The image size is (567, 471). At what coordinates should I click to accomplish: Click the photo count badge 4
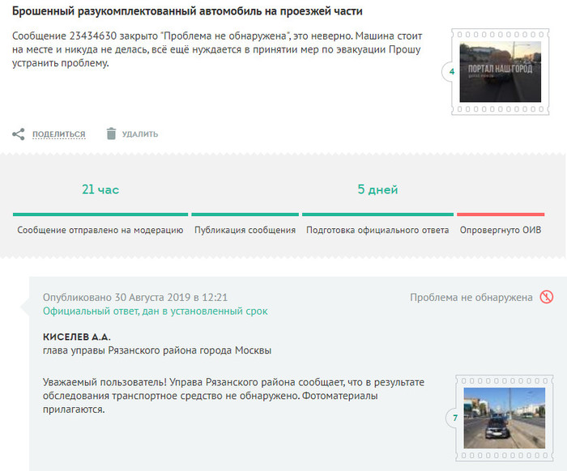click(x=452, y=71)
